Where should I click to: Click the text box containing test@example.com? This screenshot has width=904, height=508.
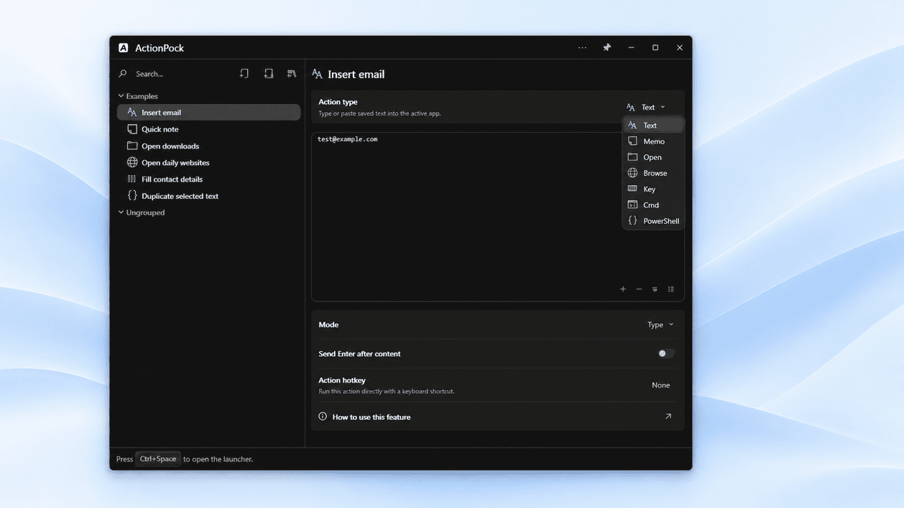[498, 217]
